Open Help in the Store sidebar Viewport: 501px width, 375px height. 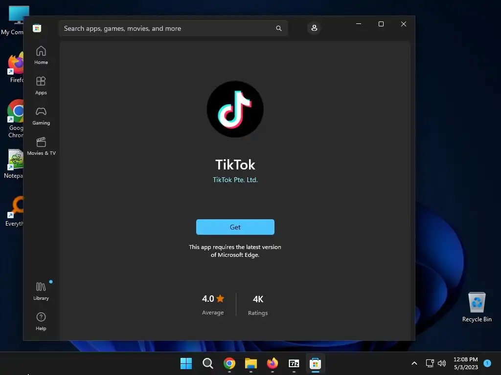pos(41,321)
